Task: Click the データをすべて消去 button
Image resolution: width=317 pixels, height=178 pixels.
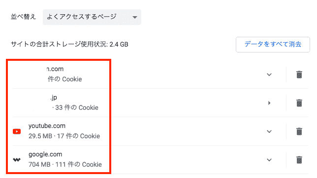Action: (x=273, y=45)
